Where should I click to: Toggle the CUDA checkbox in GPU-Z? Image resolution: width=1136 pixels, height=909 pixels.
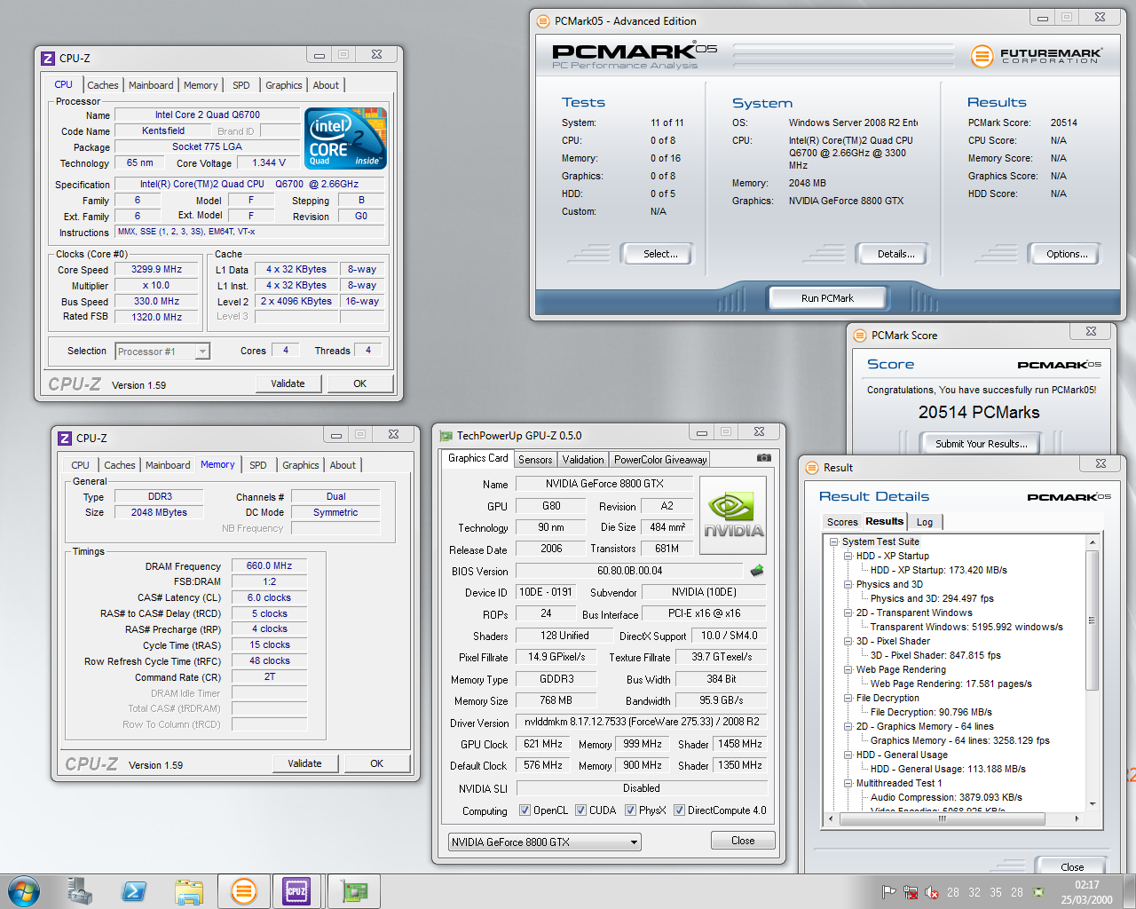(x=580, y=810)
